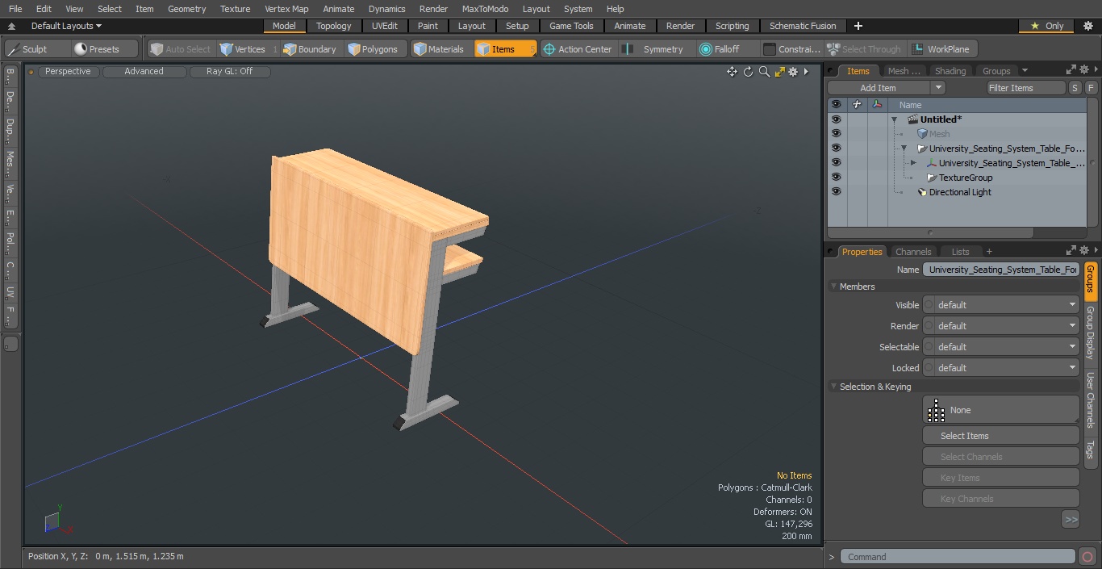Image resolution: width=1102 pixels, height=569 pixels.
Task: Open the Action Center tool
Action: click(x=578, y=49)
